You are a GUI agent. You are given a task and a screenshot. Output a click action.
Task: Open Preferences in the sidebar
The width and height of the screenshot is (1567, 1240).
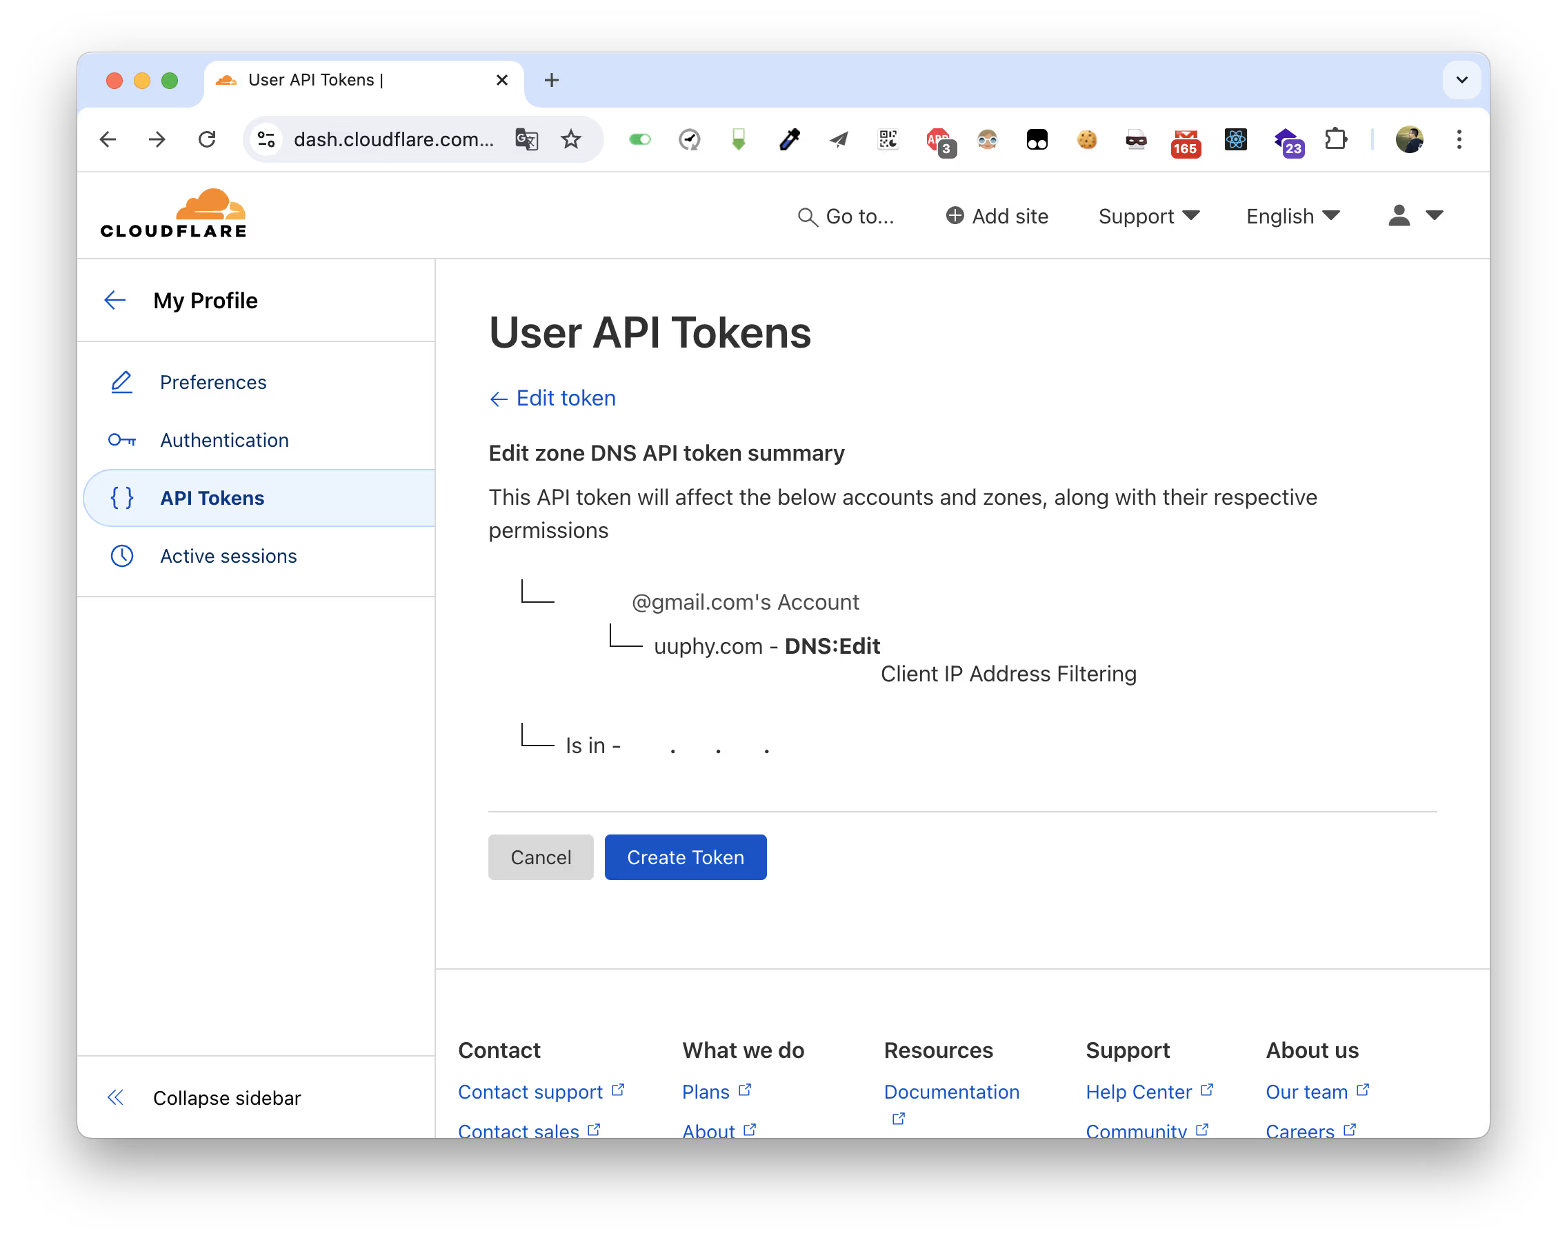(212, 383)
